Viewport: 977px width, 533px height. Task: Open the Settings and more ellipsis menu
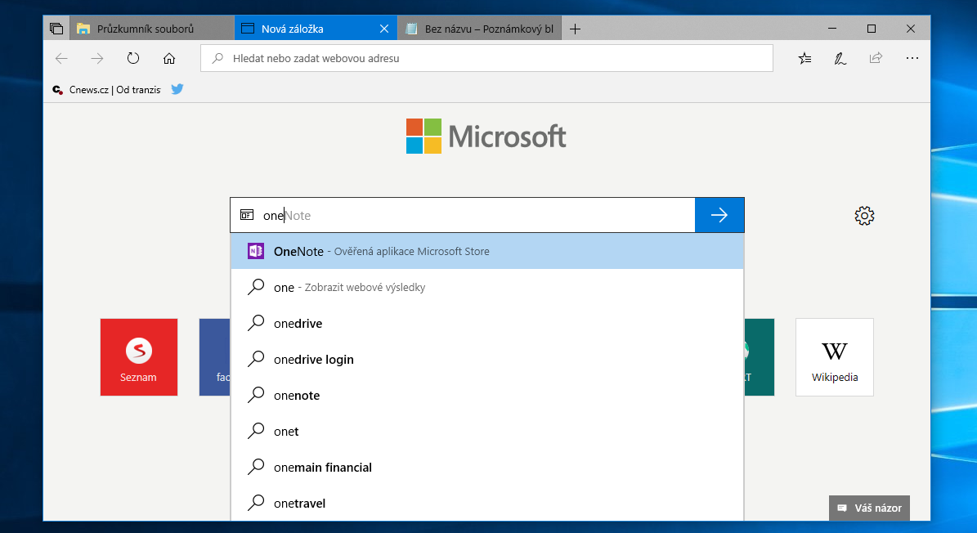912,58
